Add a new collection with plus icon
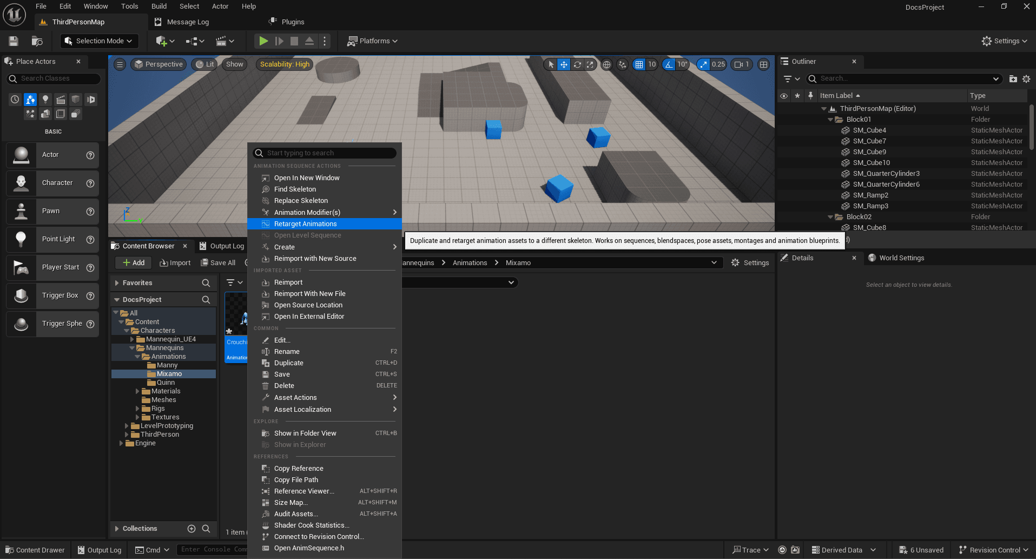1036x559 pixels. (x=192, y=529)
